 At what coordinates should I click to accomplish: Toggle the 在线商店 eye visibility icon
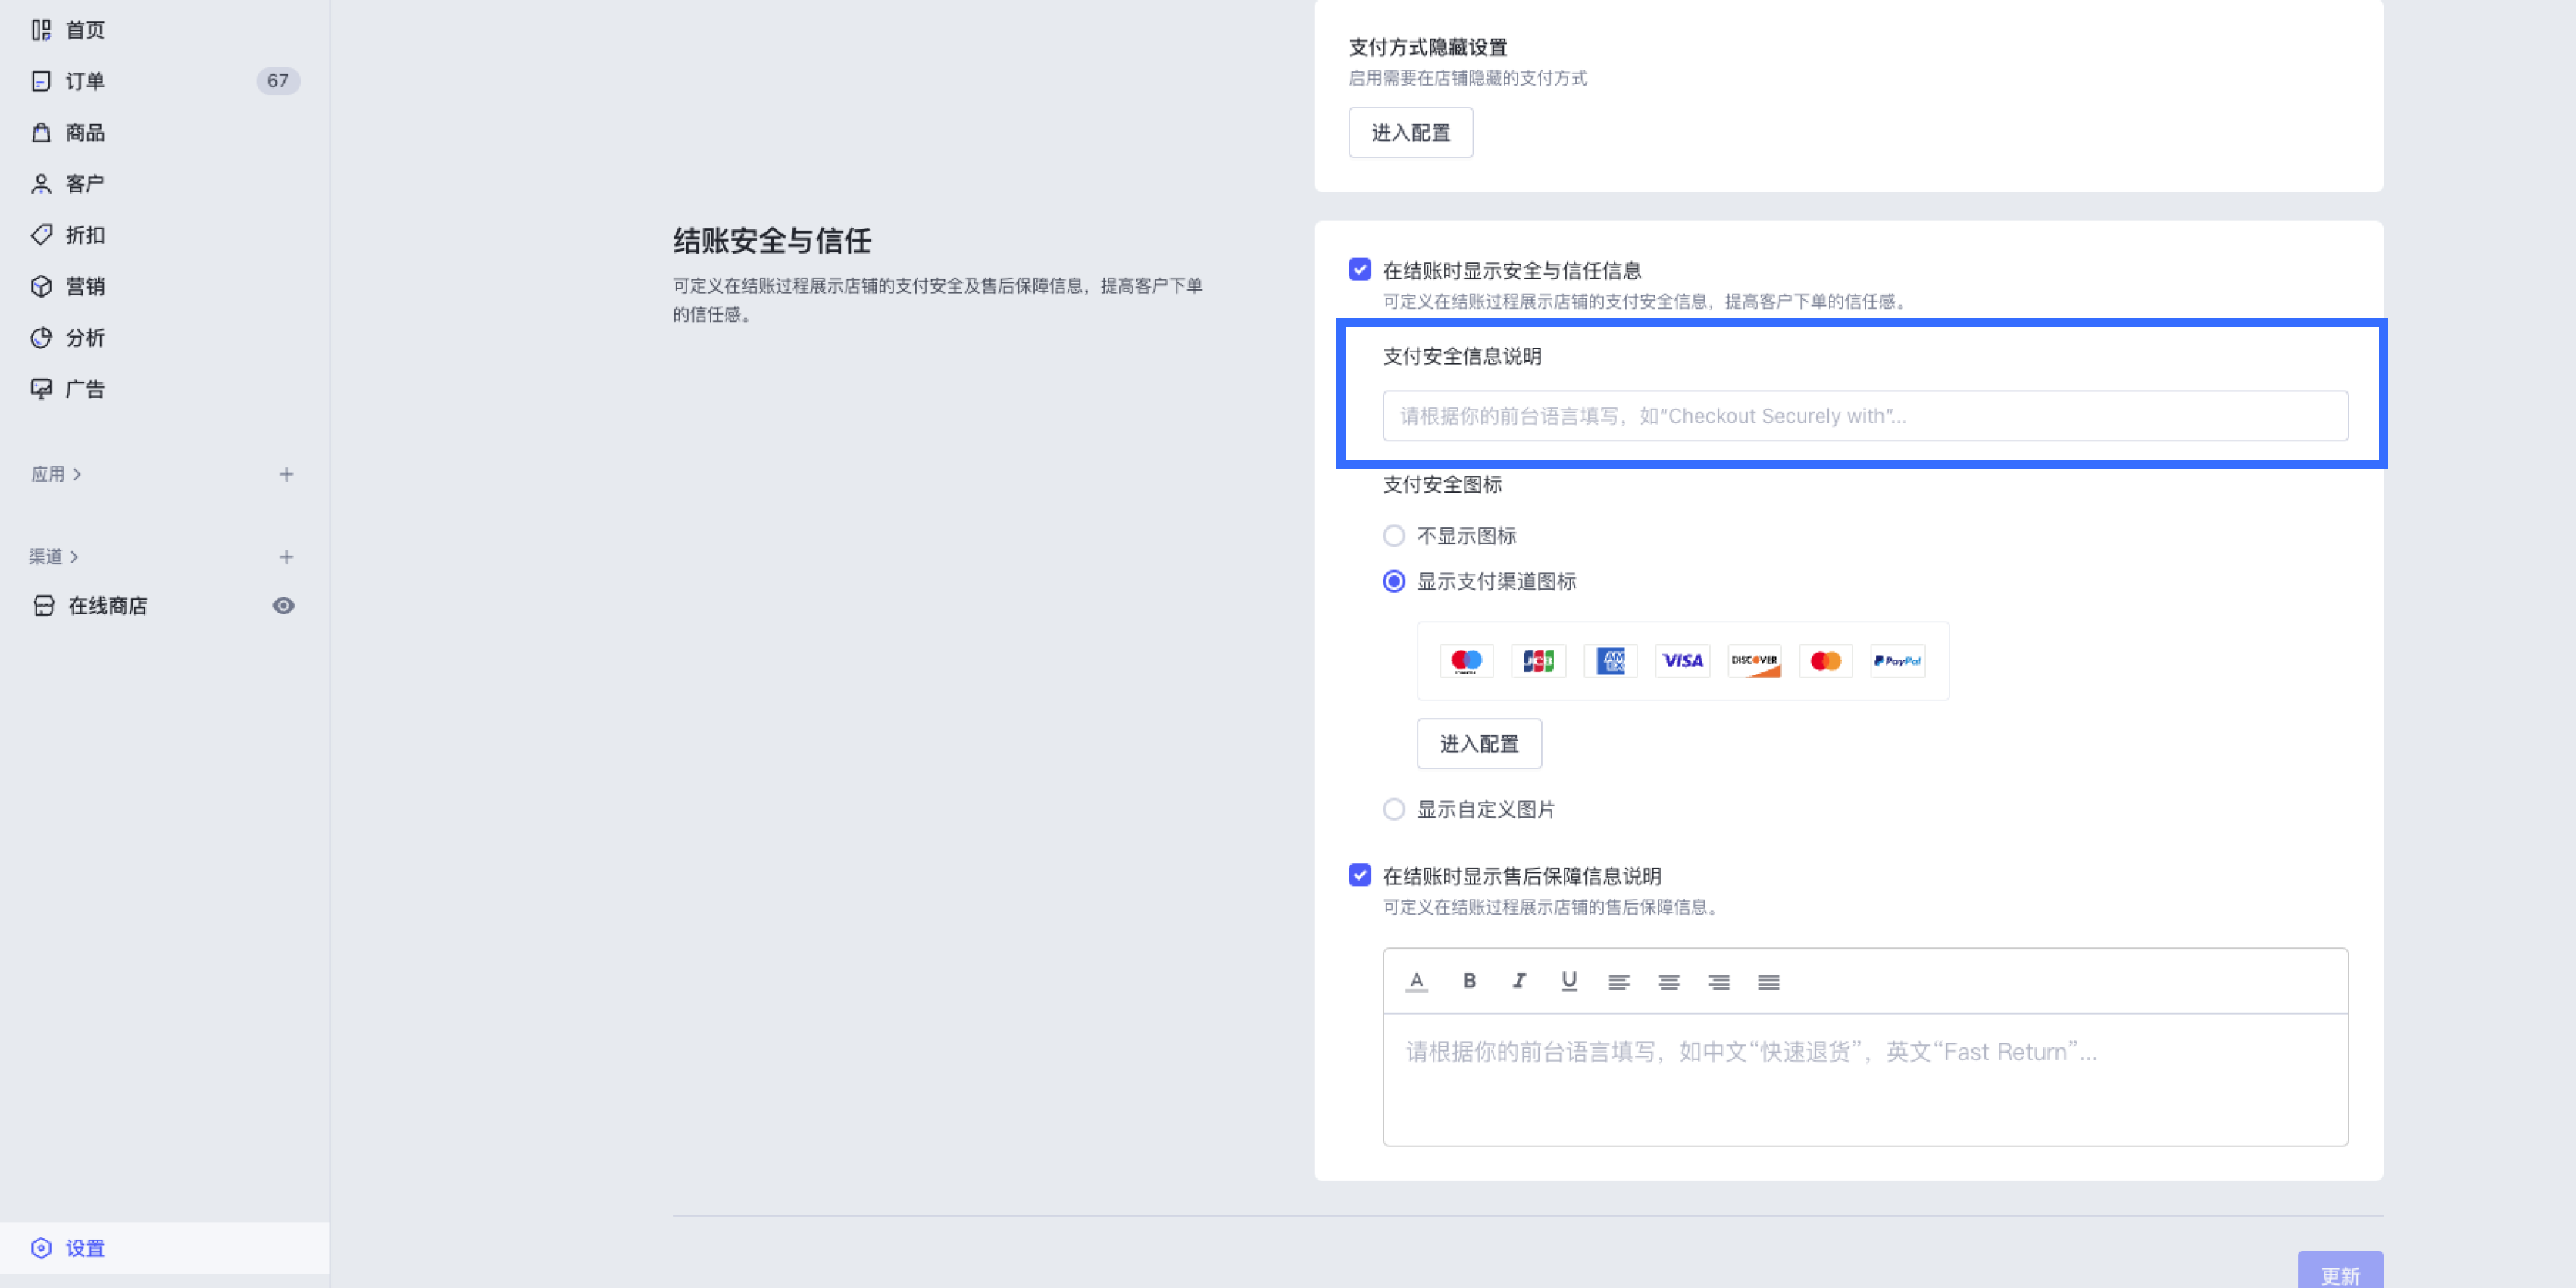click(283, 606)
